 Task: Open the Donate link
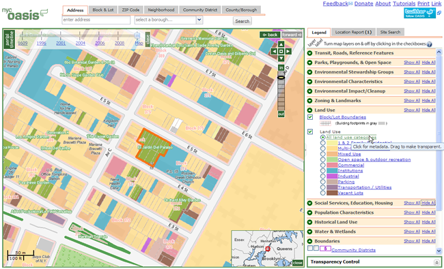point(363,3)
